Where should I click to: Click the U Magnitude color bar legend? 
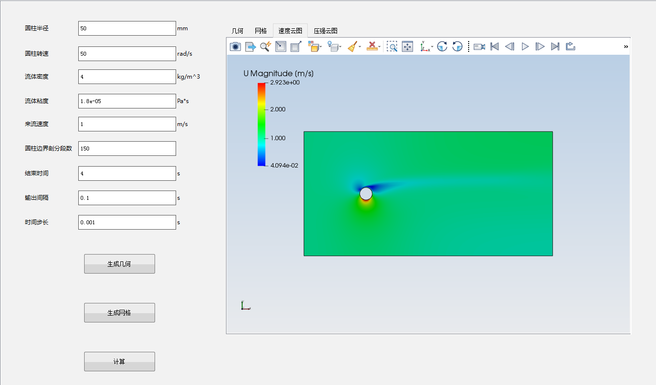[x=262, y=124]
